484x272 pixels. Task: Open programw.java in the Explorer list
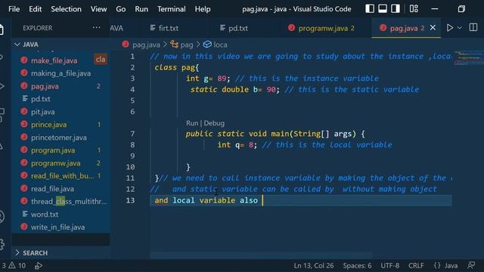(x=55, y=163)
